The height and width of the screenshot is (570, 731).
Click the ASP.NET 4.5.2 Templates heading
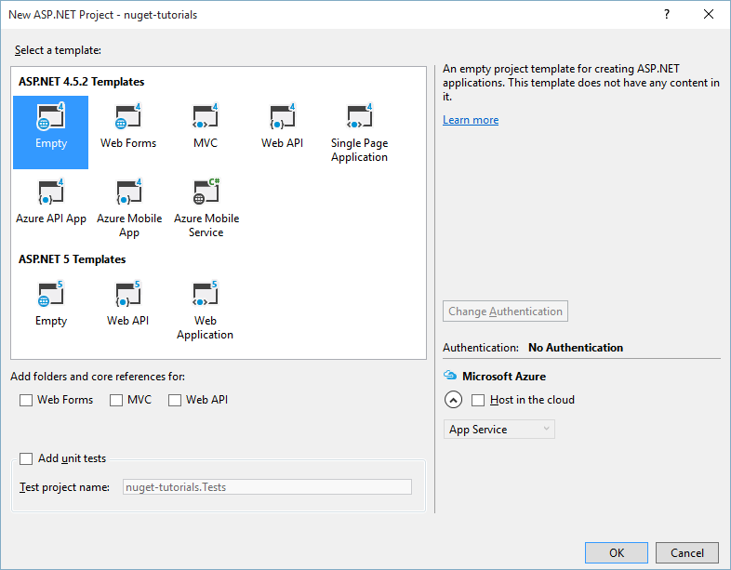click(82, 82)
